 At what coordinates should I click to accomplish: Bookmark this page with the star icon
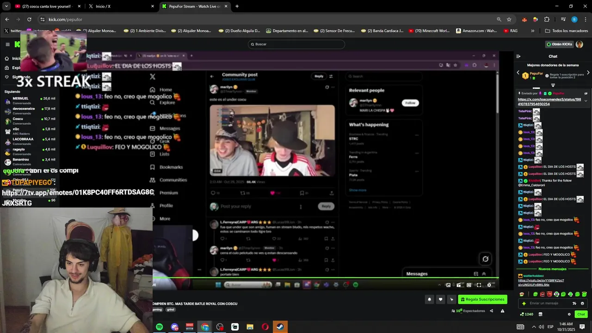(x=509, y=19)
